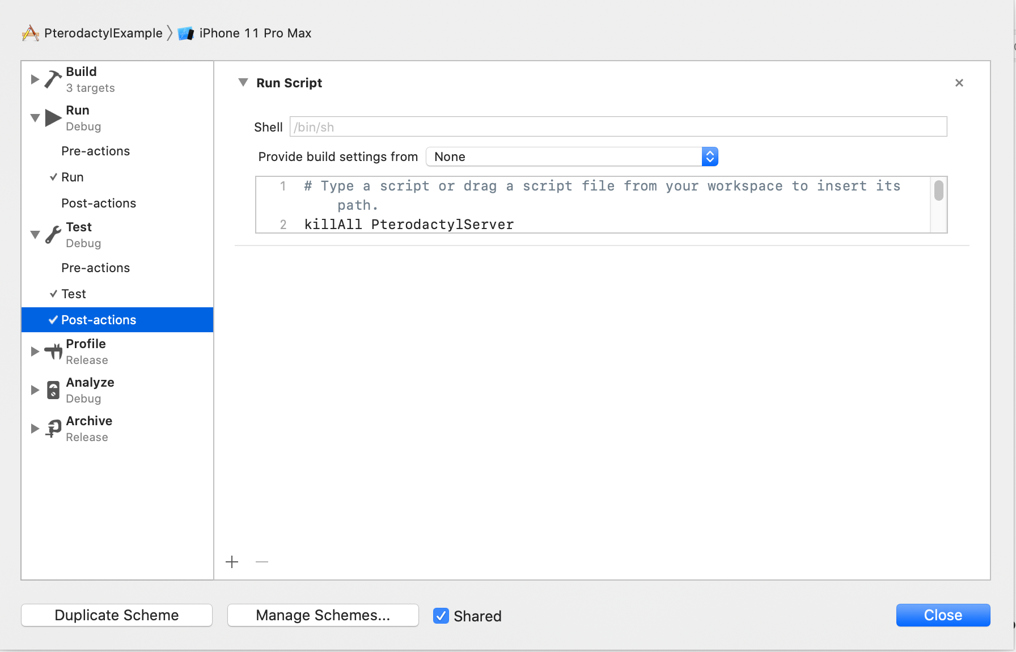Click killAll PterodactylServer script line
The height and width of the screenshot is (652, 1016).
click(x=409, y=225)
